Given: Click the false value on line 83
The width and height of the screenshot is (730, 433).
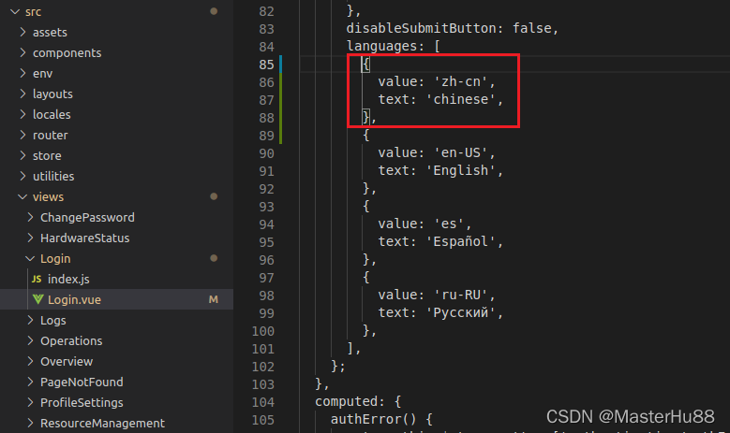Looking at the screenshot, I should pyautogui.click(x=532, y=28).
